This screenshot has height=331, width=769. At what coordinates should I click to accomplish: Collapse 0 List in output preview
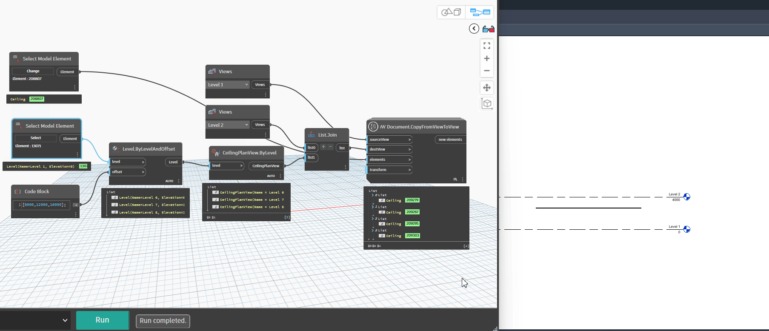(373, 195)
